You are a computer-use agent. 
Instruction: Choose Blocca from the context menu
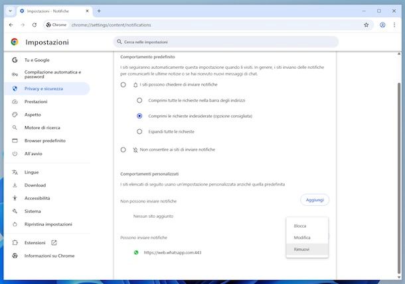coord(300,226)
